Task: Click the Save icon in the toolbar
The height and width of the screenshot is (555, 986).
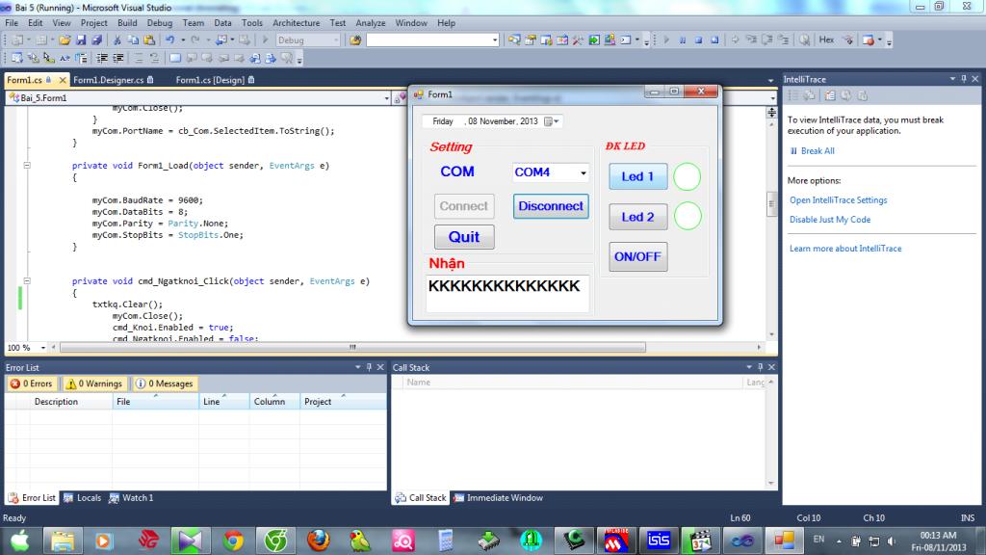Action: tap(82, 40)
